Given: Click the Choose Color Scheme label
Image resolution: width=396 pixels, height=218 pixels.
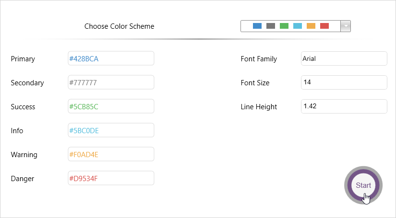Looking at the screenshot, I should (x=120, y=26).
